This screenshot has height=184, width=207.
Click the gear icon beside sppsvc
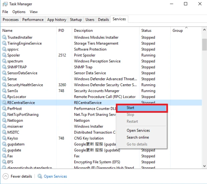pyautogui.click(x=4, y=49)
